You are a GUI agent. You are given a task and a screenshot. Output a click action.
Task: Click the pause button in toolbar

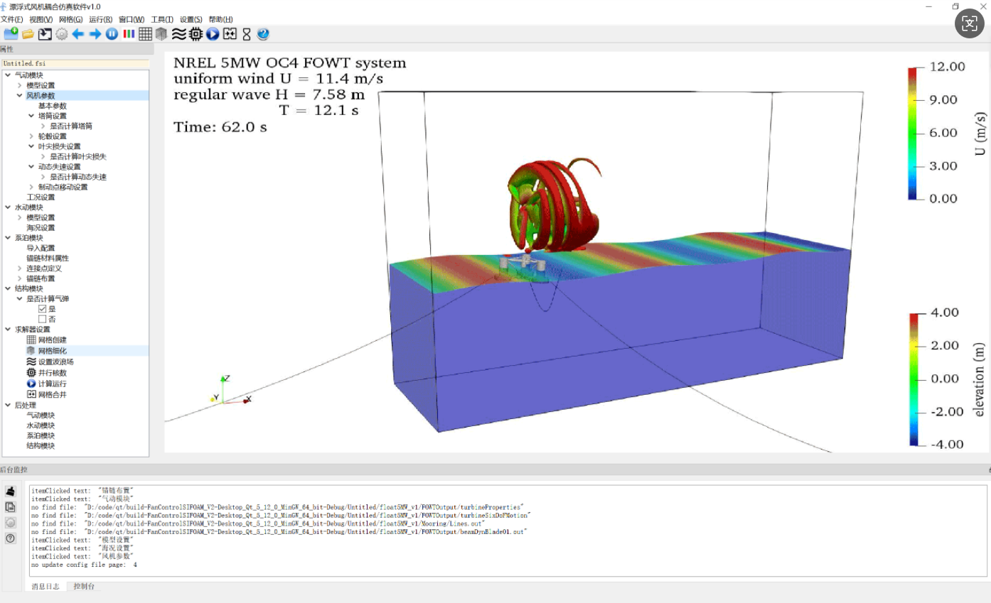(x=112, y=34)
